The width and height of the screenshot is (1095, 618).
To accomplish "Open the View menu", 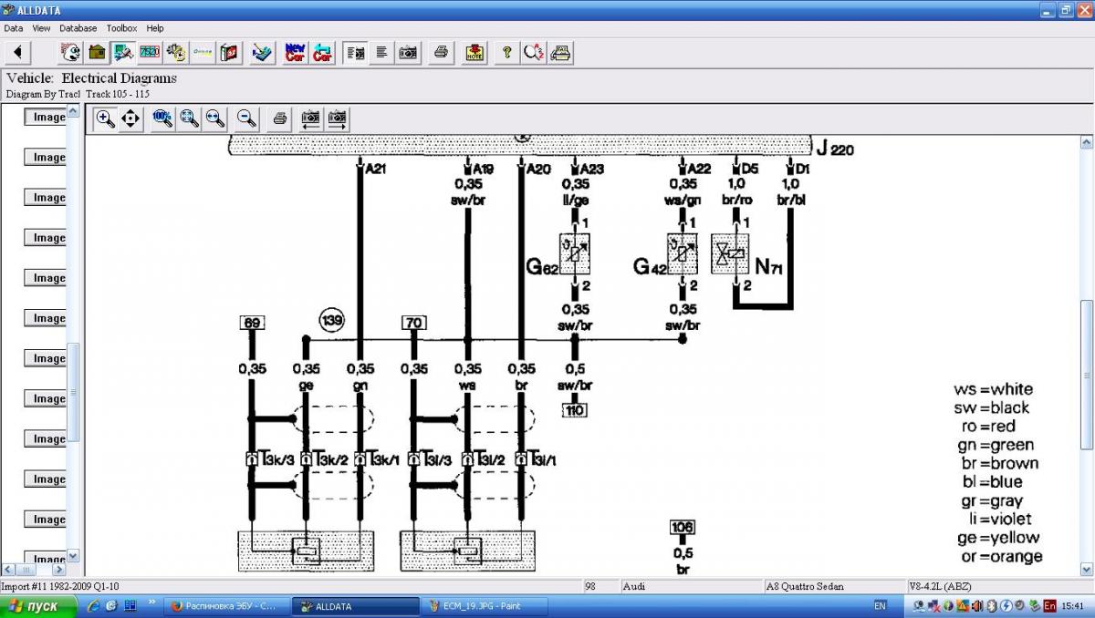I will point(41,28).
